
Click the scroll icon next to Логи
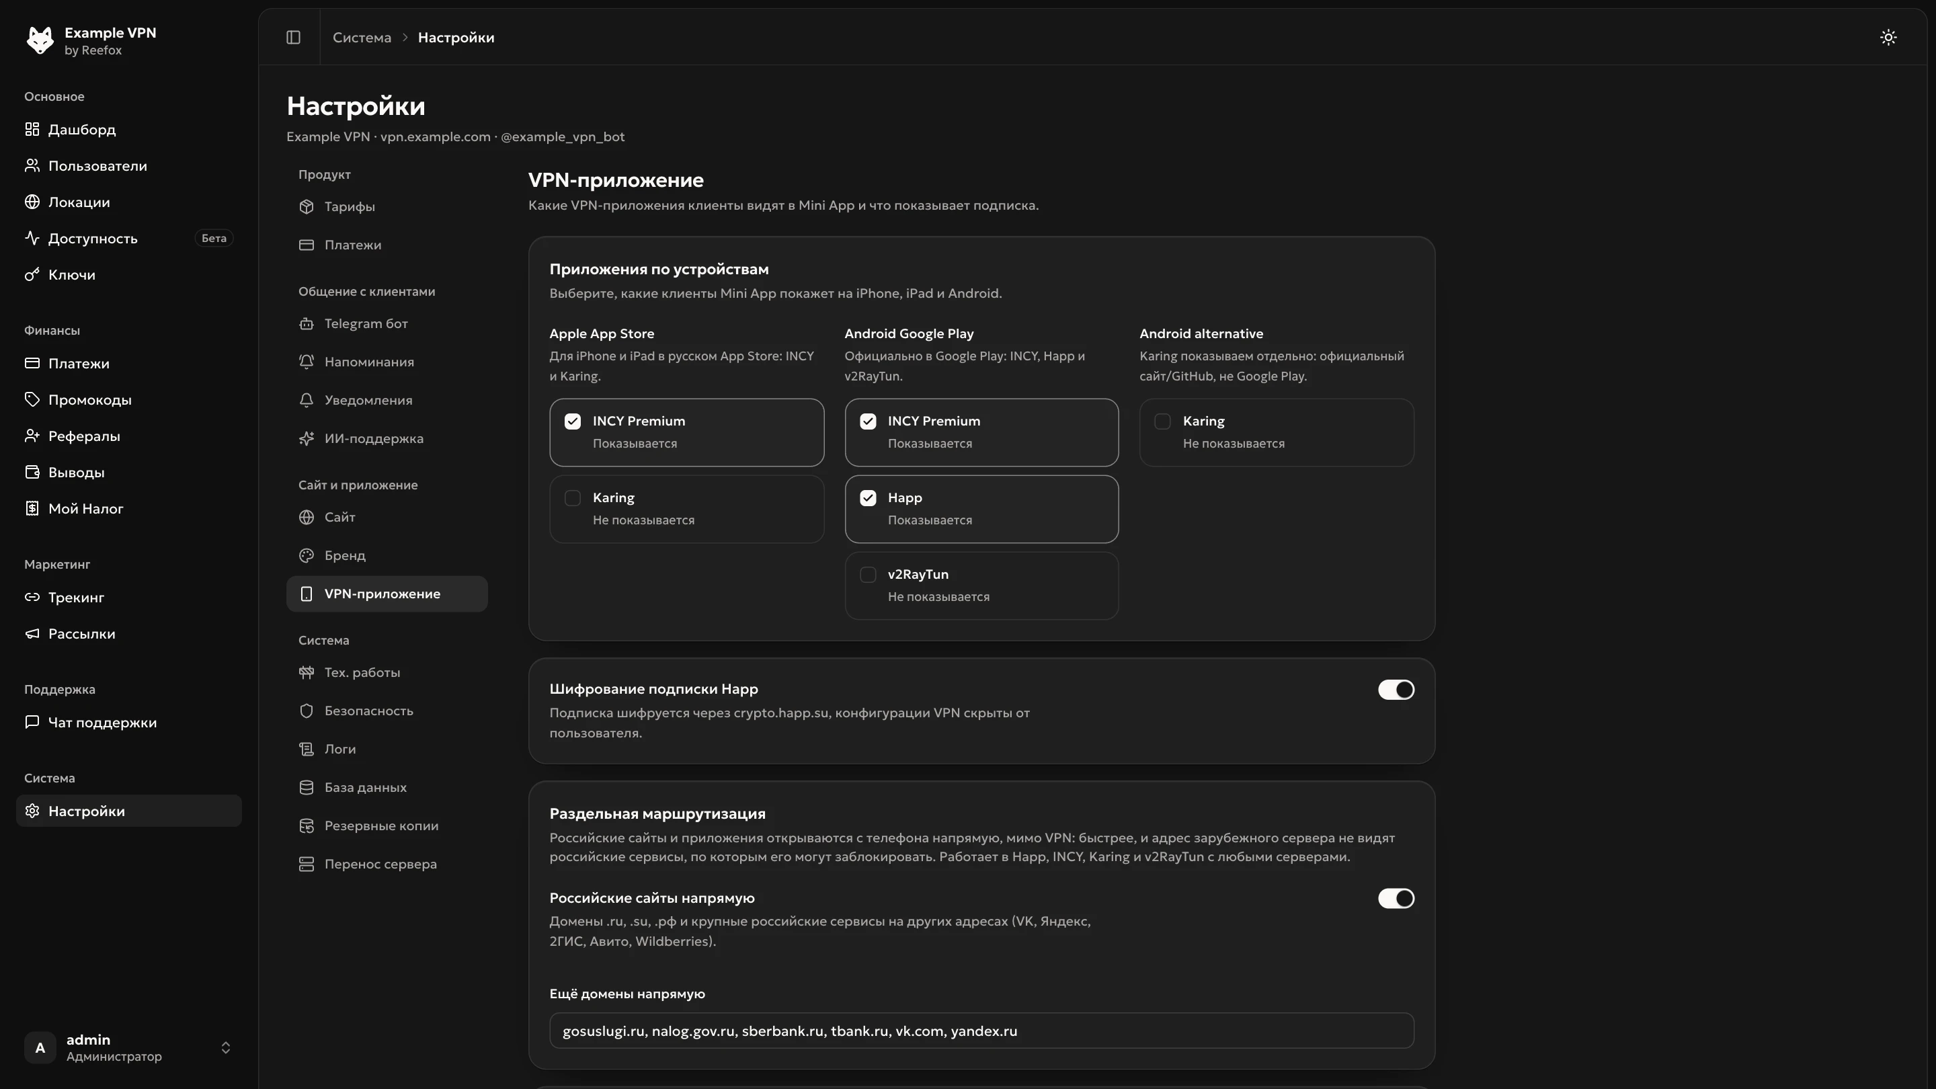pyautogui.click(x=306, y=750)
